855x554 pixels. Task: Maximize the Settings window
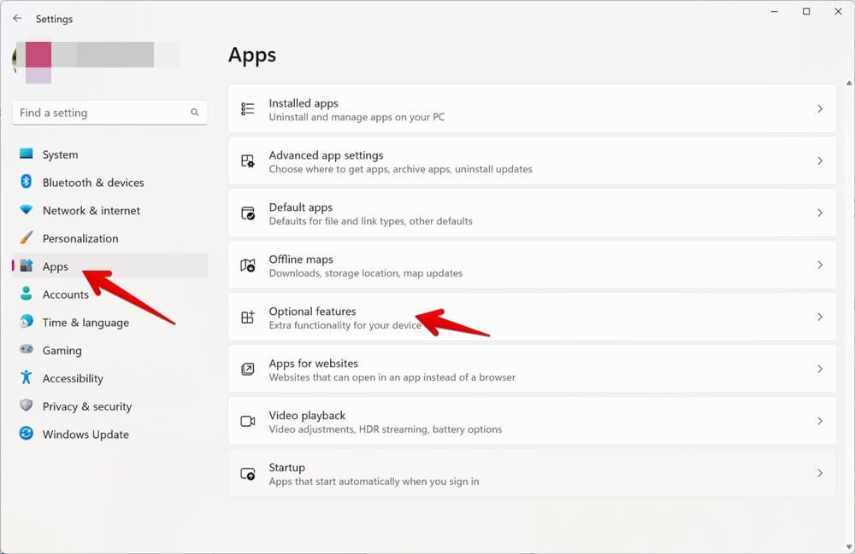click(x=806, y=11)
